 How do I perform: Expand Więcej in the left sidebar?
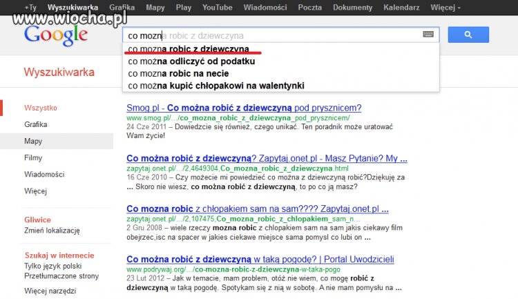35,191
